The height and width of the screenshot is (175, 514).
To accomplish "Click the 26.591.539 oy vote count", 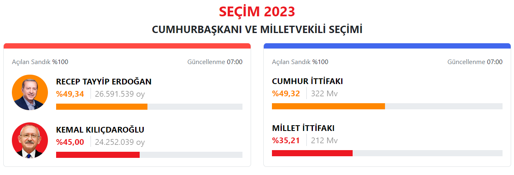I will click(120, 94).
